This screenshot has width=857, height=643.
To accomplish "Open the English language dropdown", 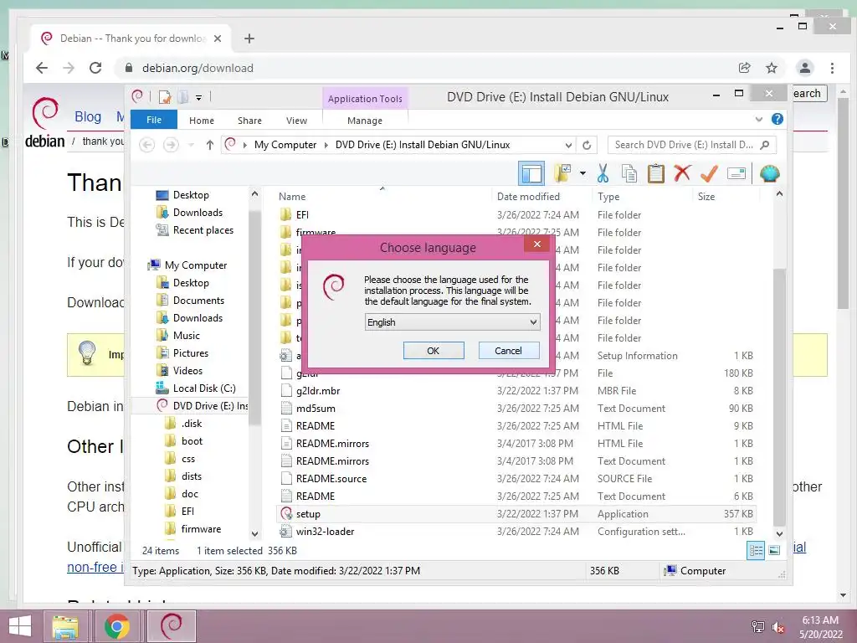I will coord(453,322).
